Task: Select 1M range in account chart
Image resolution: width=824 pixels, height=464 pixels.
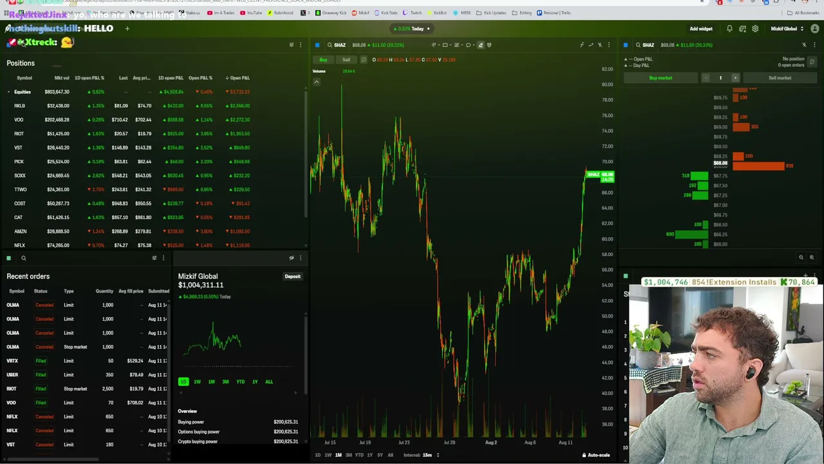Action: tap(211, 382)
